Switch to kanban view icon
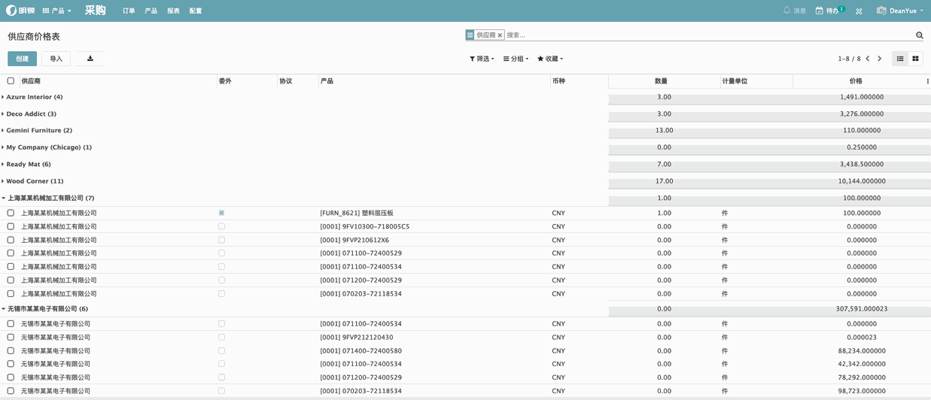 915,59
